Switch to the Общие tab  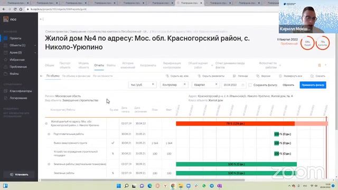point(49,65)
